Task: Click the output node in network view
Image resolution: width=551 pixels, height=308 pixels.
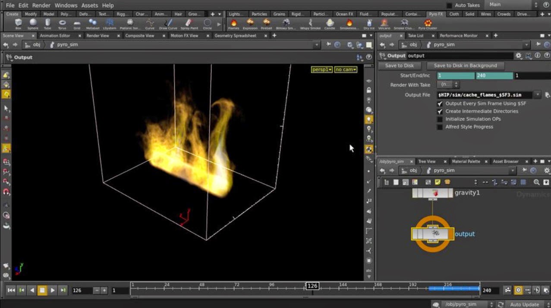Action: coord(433,233)
